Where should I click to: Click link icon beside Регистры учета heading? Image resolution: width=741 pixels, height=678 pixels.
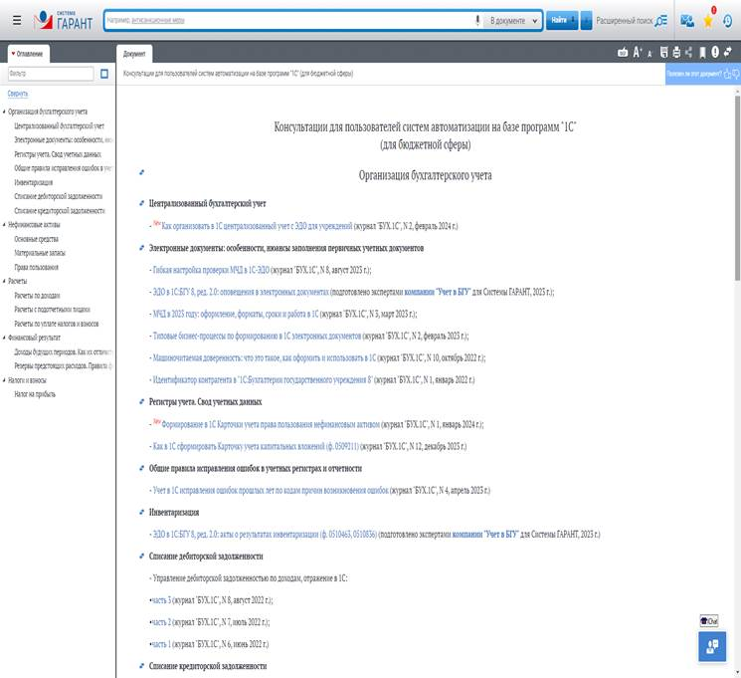click(141, 401)
